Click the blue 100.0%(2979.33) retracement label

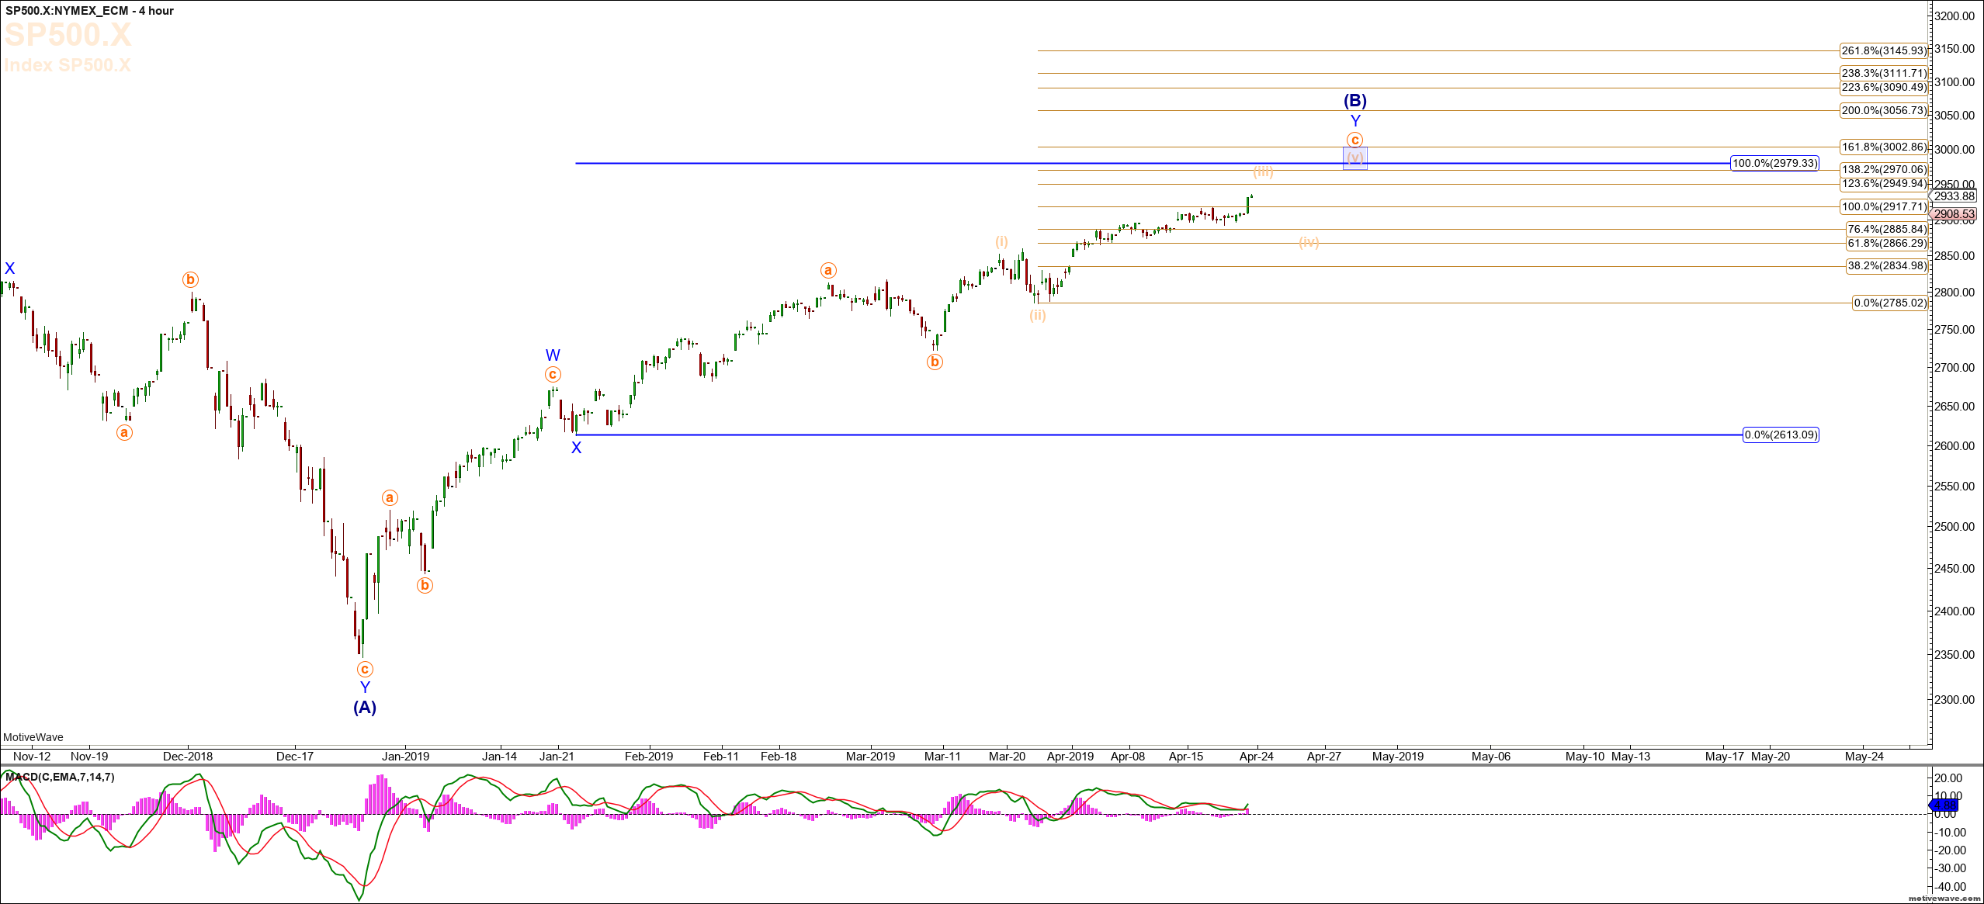pos(1774,163)
